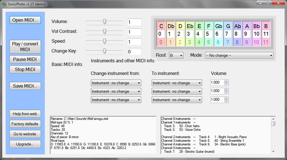Edit the Bb note mapping field
The width and height of the screenshot is (287, 160).
click(x=256, y=34)
